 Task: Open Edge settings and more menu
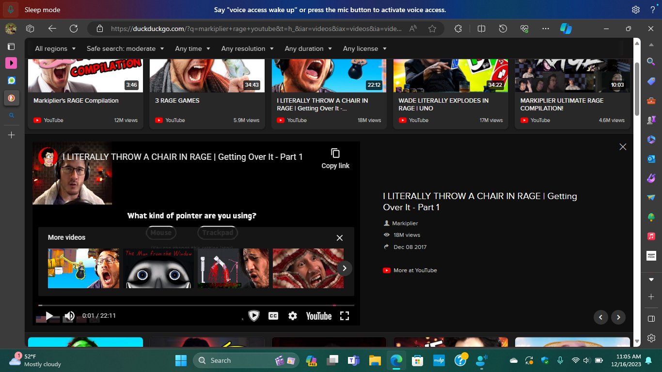[x=546, y=29]
